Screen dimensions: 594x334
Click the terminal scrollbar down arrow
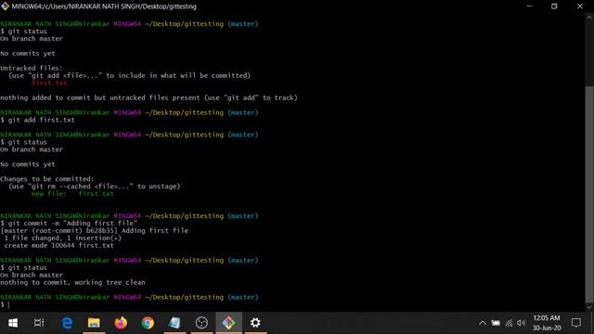point(589,307)
